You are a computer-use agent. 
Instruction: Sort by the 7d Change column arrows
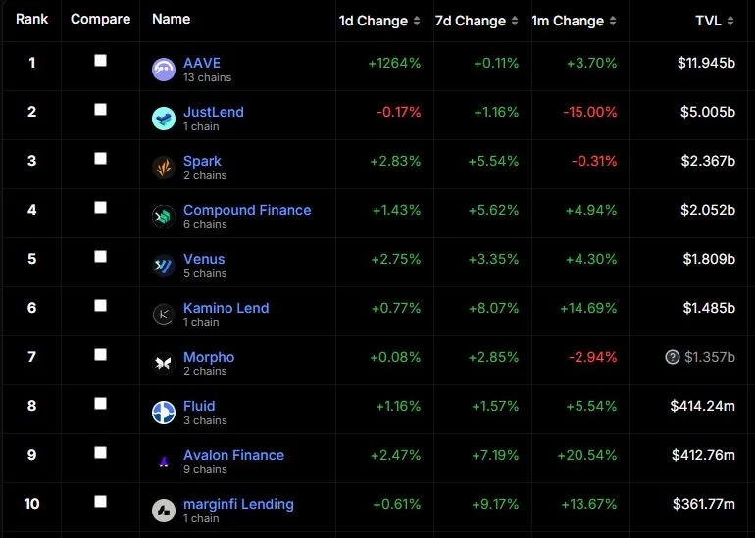click(x=515, y=21)
